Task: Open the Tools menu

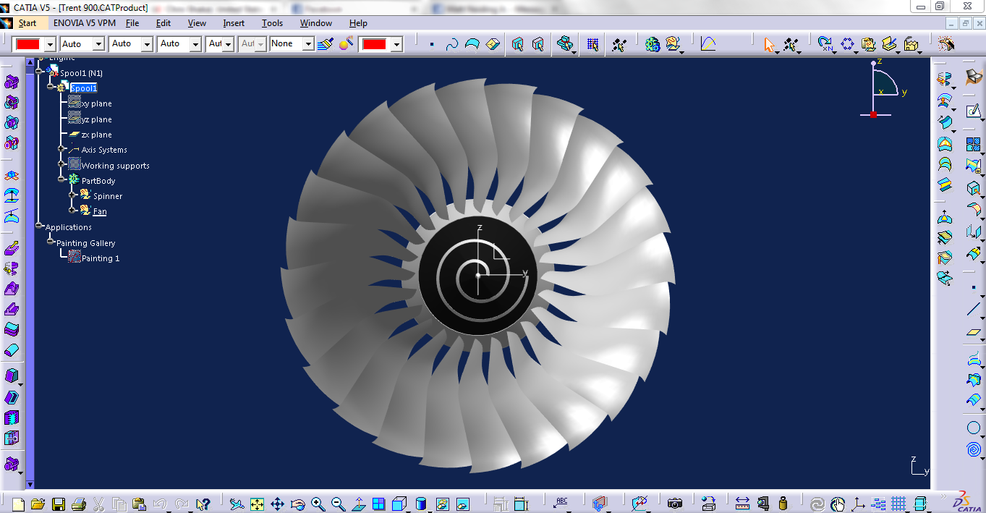Action: [x=272, y=23]
